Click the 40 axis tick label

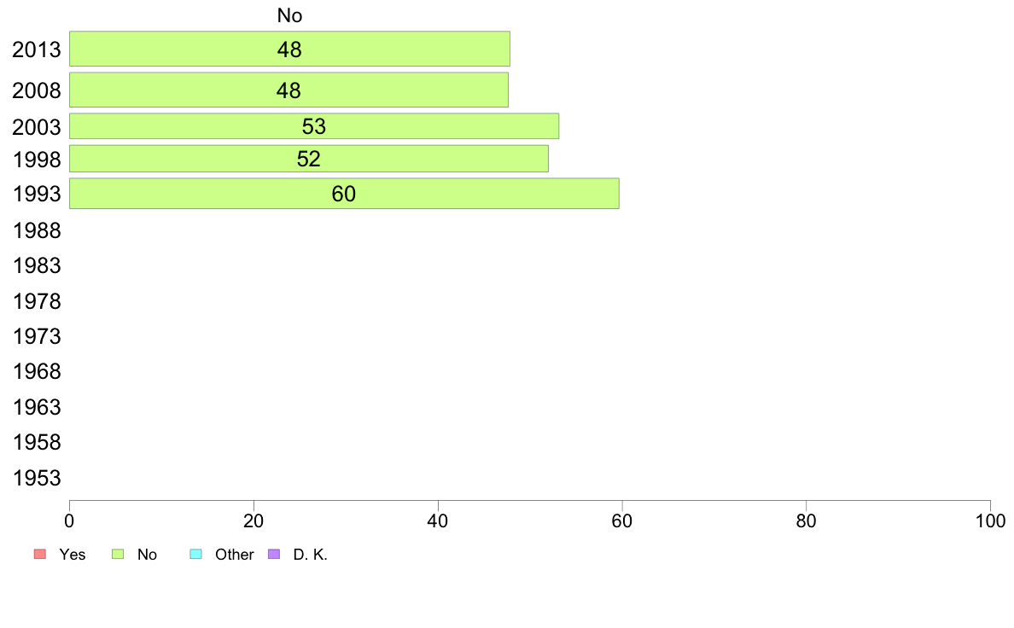pos(438,520)
